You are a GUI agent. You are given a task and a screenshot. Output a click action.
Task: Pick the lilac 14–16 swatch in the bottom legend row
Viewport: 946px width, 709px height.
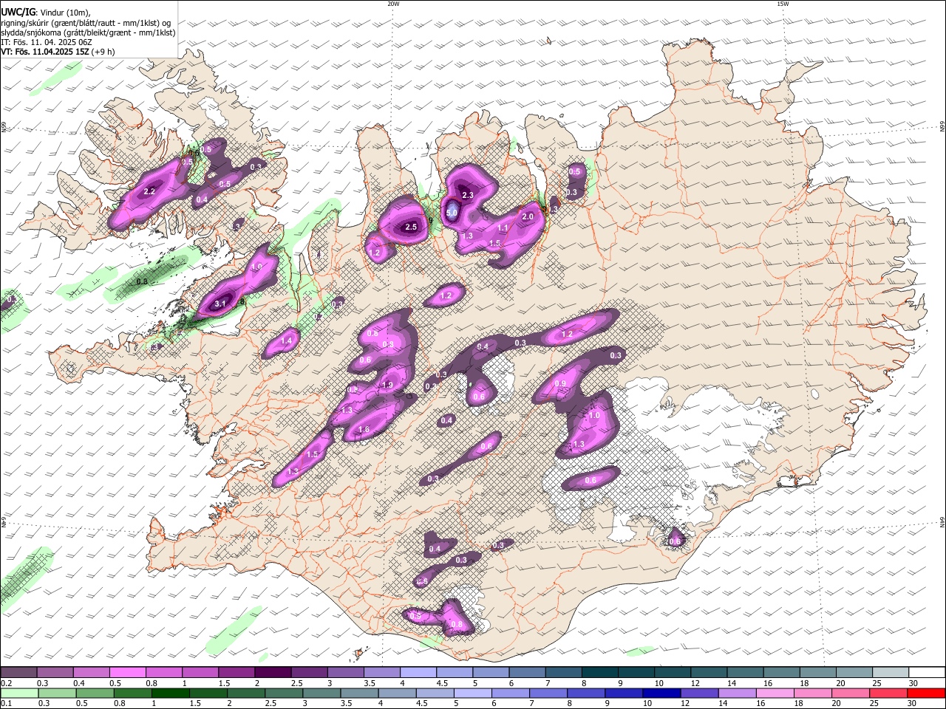pos(737,693)
